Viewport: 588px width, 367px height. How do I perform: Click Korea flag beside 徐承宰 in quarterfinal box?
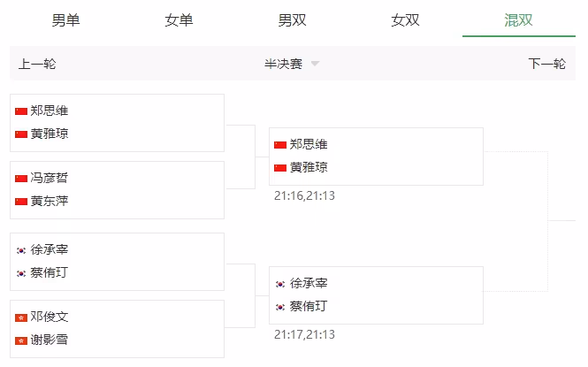pyautogui.click(x=21, y=250)
